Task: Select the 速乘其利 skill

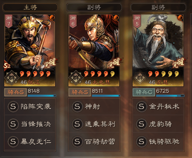Action: (x=94, y=124)
